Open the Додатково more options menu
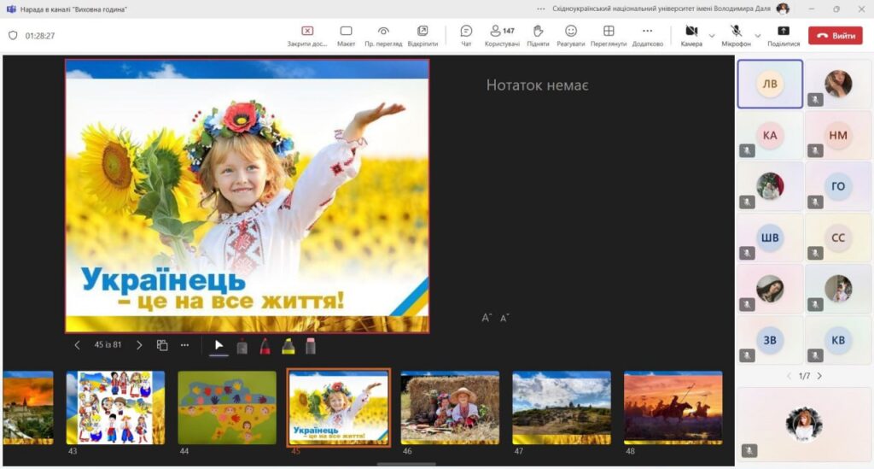Image resolution: width=874 pixels, height=469 pixels. point(647,35)
